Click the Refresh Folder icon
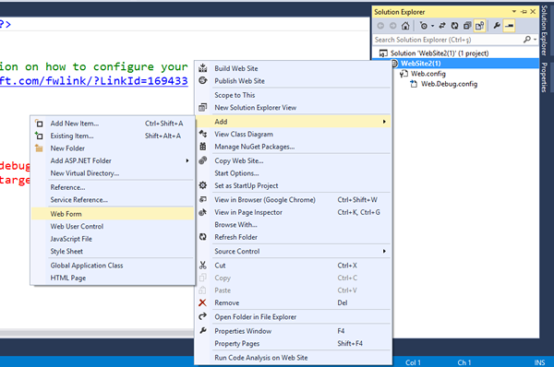Image resolution: width=554 pixels, height=367 pixels. point(203,237)
